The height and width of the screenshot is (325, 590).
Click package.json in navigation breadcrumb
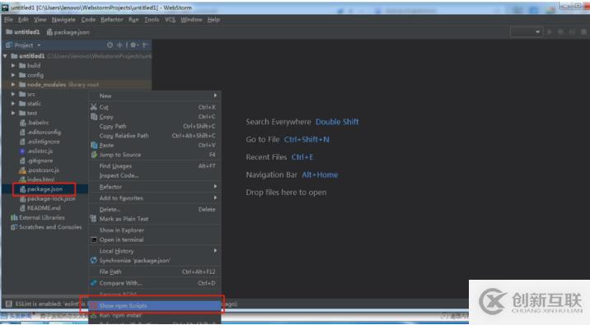pyautogui.click(x=68, y=32)
